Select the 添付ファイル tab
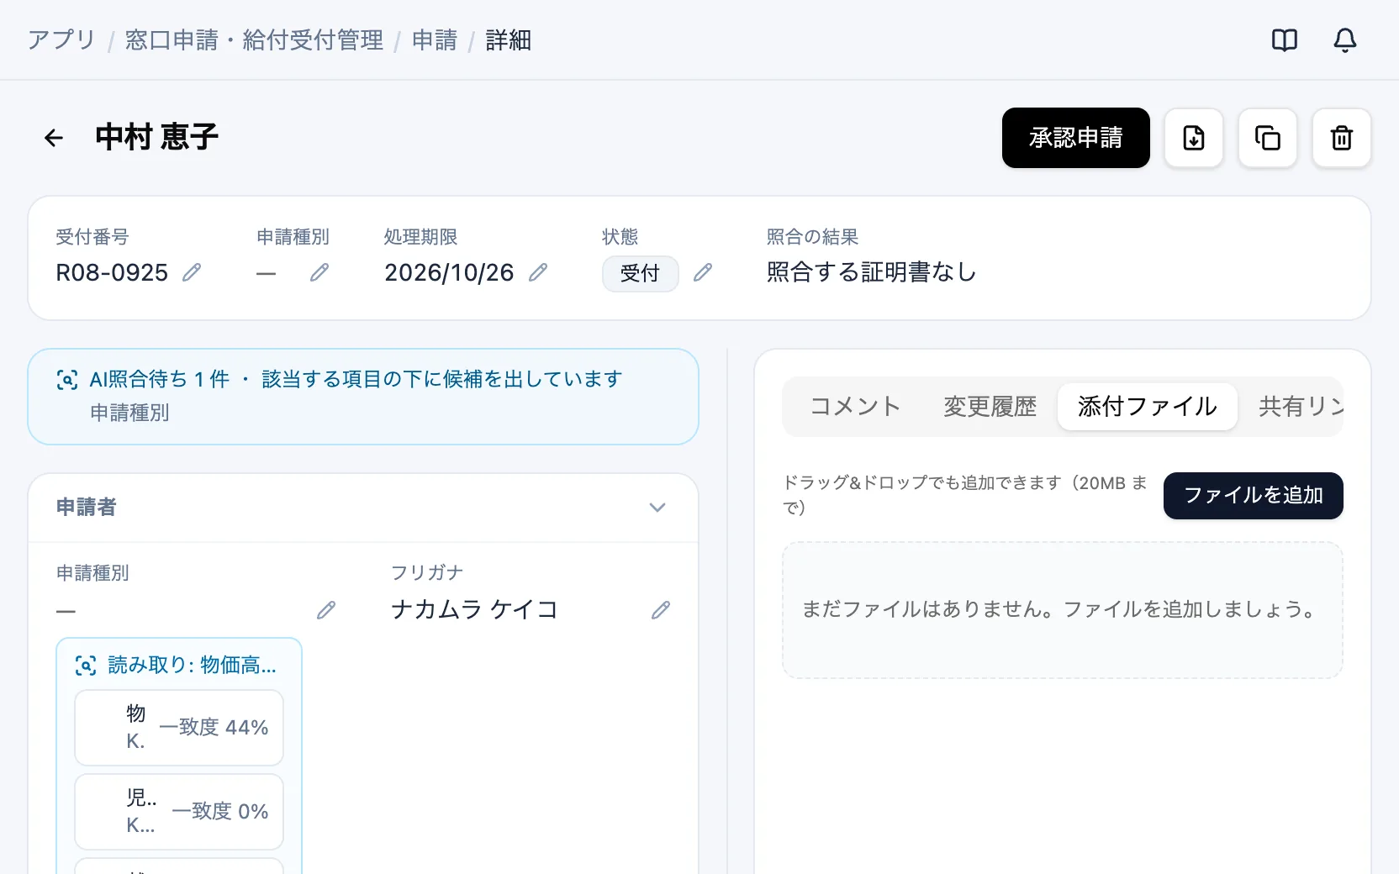1399x874 pixels. coord(1148,407)
